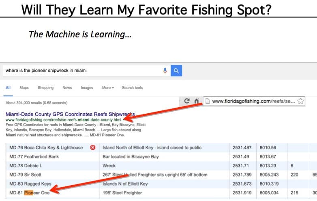317x201 pixels.
Task: Go to the home page icon
Action: (x=196, y=101)
